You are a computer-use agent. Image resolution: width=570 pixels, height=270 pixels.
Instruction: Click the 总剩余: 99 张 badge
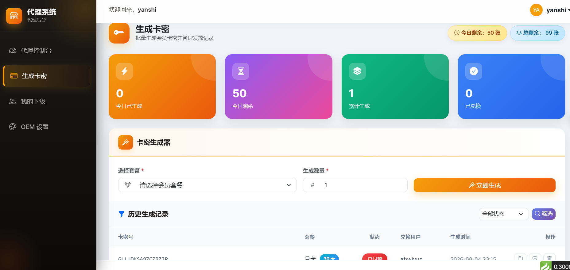pyautogui.click(x=537, y=33)
